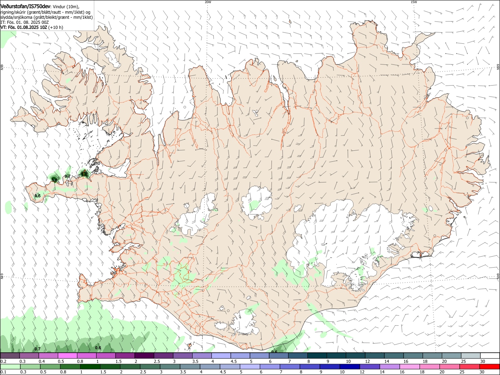Click the lower scale swatch starting at 25
Image resolution: width=500 pixels, height=375 pixels.
[x=470, y=367]
